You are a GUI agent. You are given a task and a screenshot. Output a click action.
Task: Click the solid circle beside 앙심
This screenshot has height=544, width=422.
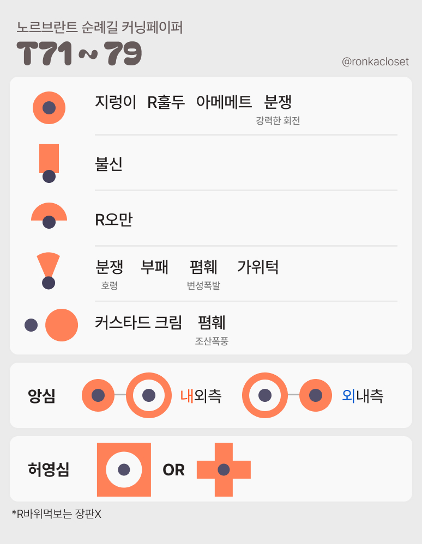tap(98, 395)
